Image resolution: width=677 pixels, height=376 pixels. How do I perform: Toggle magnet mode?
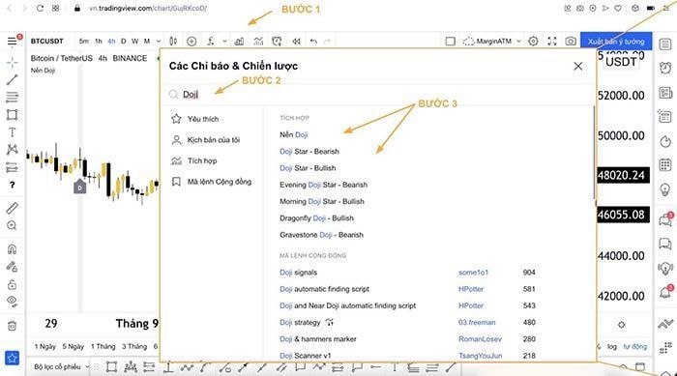click(12, 249)
